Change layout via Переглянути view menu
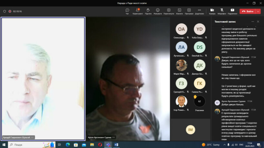The height and width of the screenshot is (148, 264). tap(168, 11)
